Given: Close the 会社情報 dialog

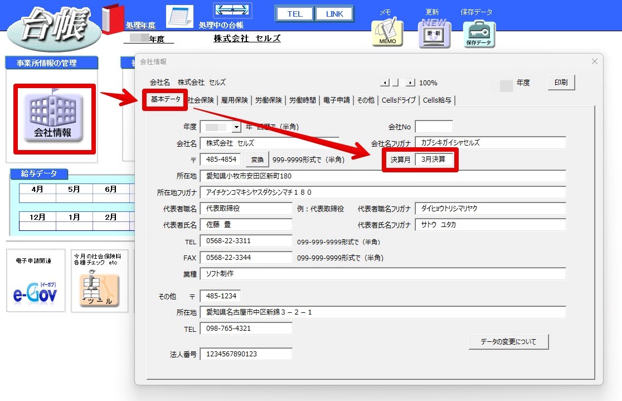Looking at the screenshot, I should [x=594, y=61].
